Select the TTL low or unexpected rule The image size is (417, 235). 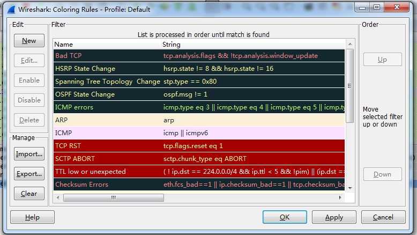(x=199, y=172)
